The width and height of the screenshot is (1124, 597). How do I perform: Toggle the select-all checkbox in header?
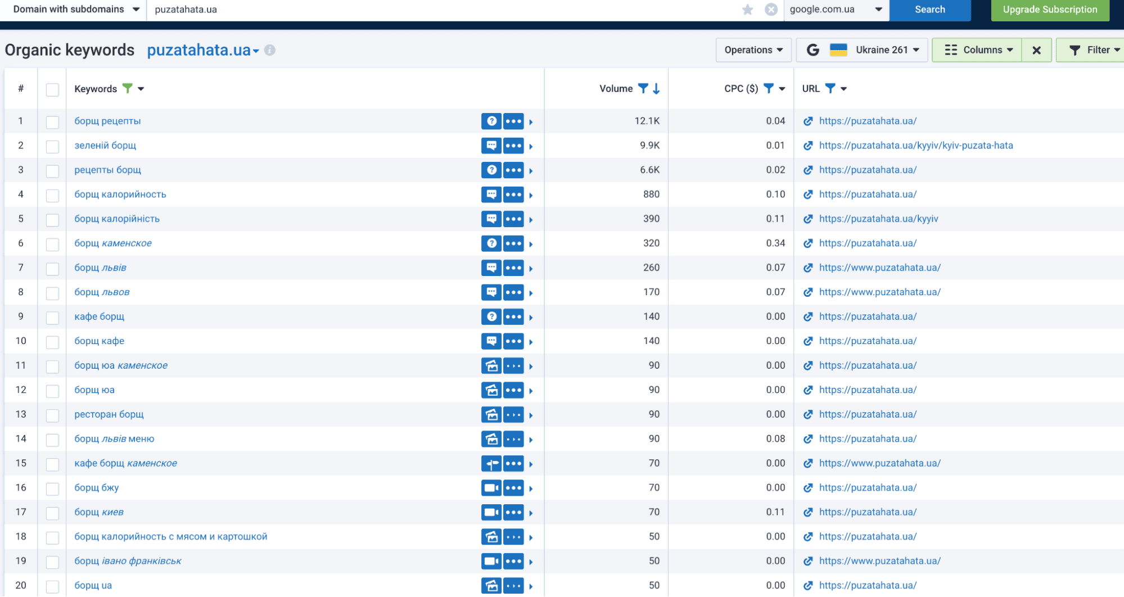point(52,89)
